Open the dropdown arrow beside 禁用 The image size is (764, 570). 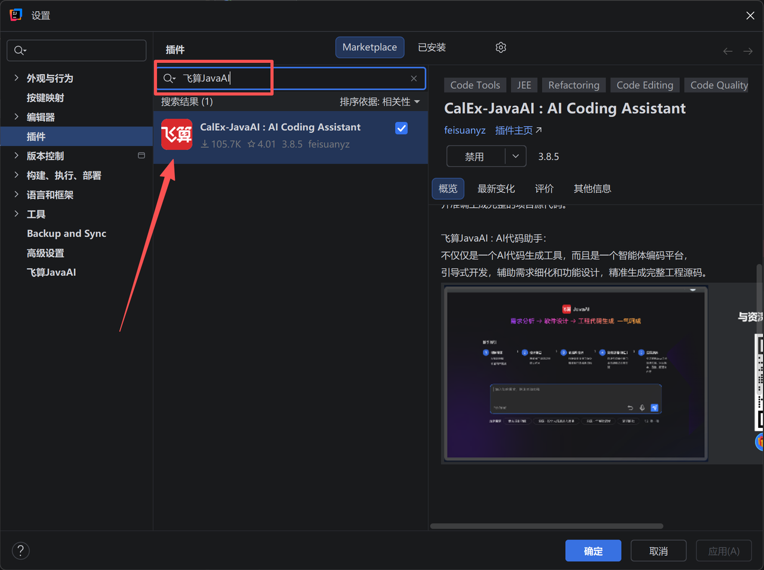[x=516, y=156]
